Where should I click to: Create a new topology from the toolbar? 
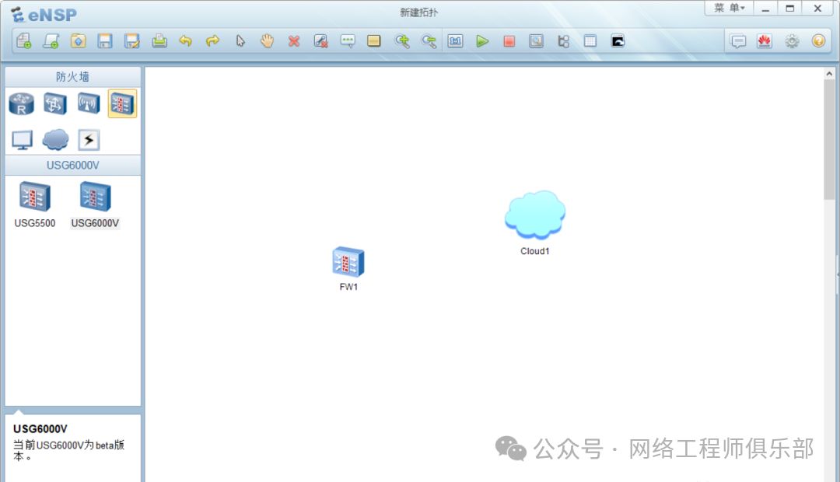(24, 40)
